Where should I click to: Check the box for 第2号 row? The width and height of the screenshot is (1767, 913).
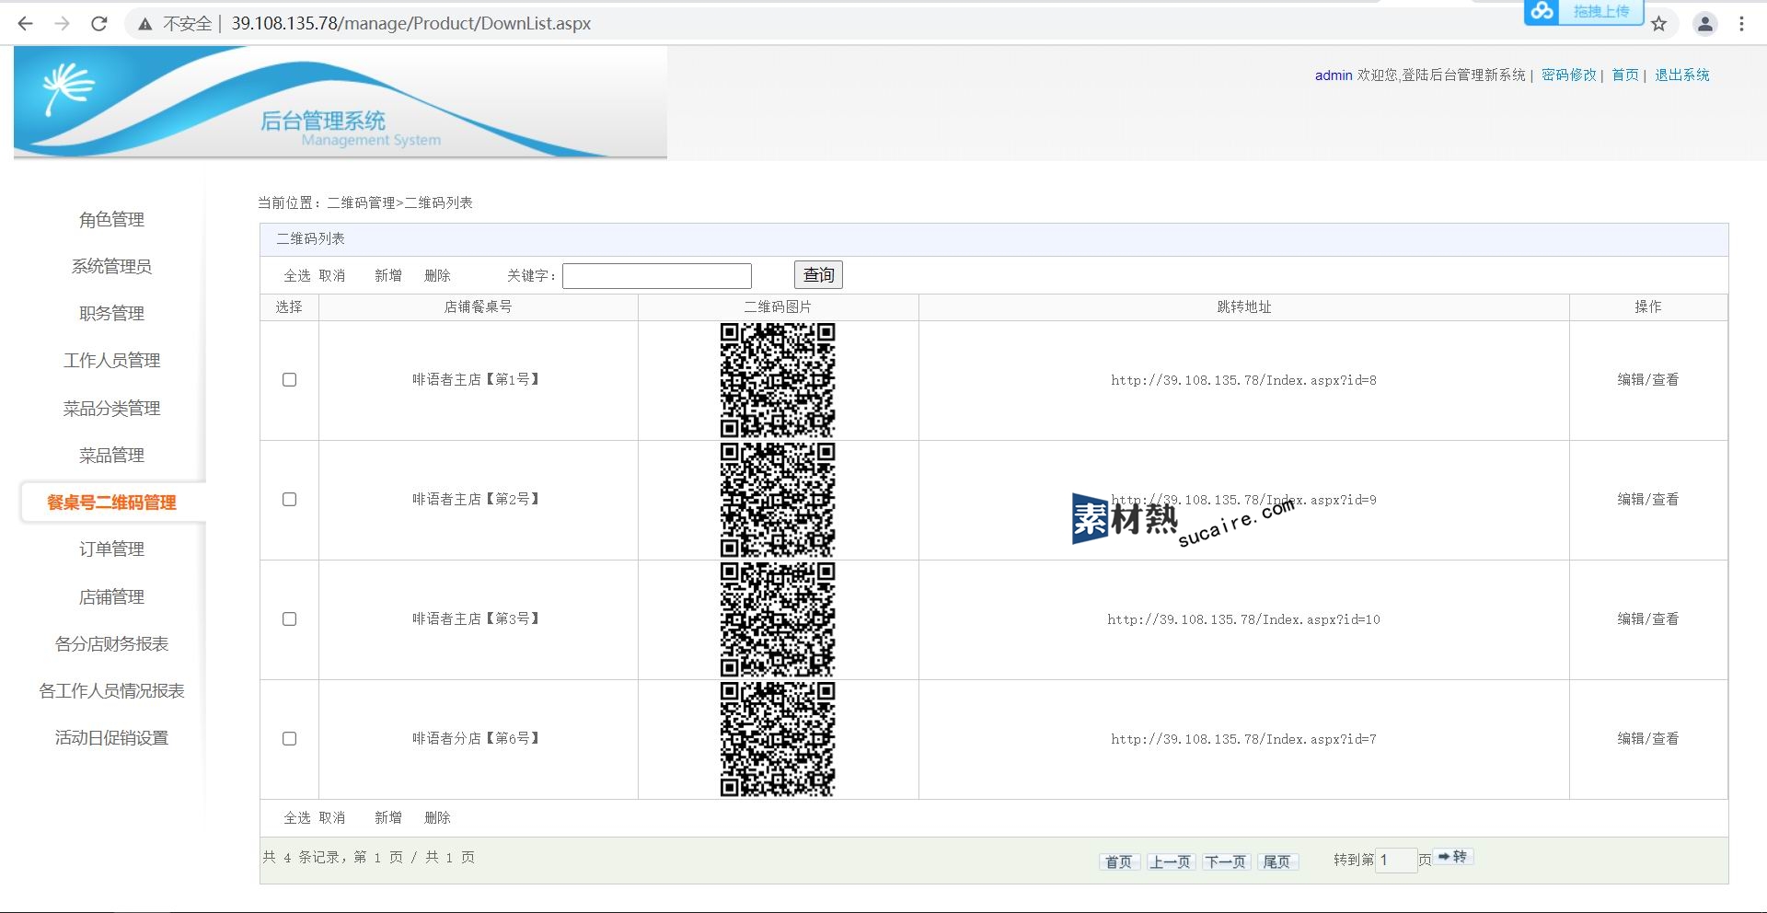pyautogui.click(x=289, y=499)
